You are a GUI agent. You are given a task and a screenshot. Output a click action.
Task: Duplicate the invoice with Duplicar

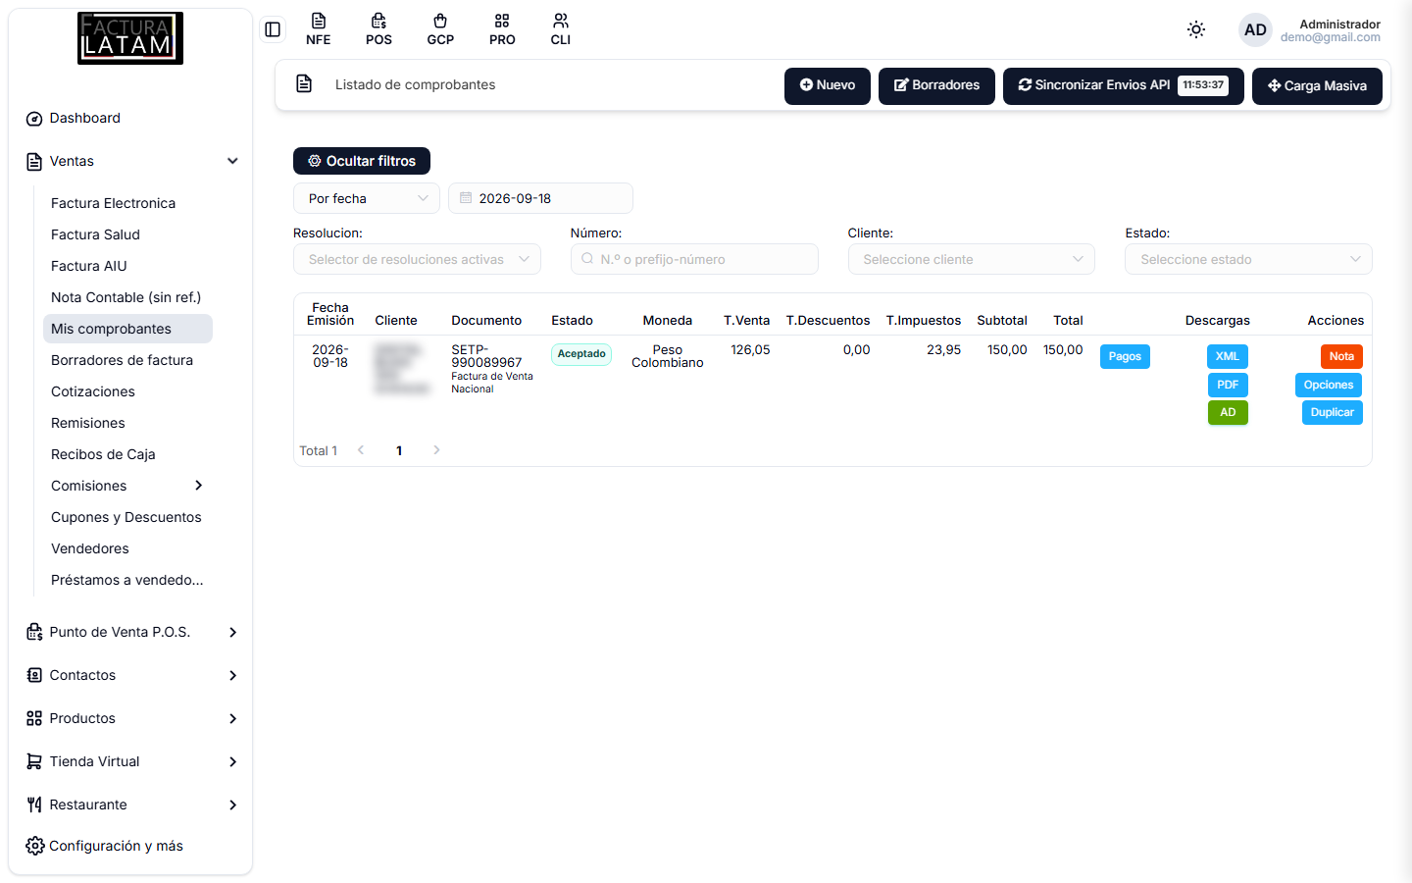pyautogui.click(x=1333, y=412)
